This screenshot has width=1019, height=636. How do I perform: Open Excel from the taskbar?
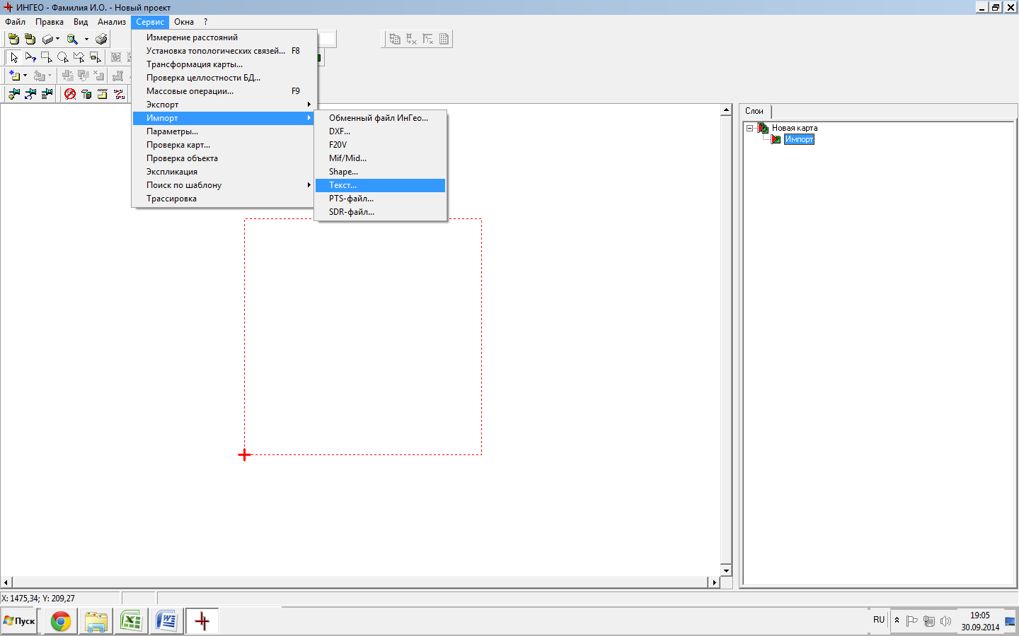pyautogui.click(x=131, y=621)
